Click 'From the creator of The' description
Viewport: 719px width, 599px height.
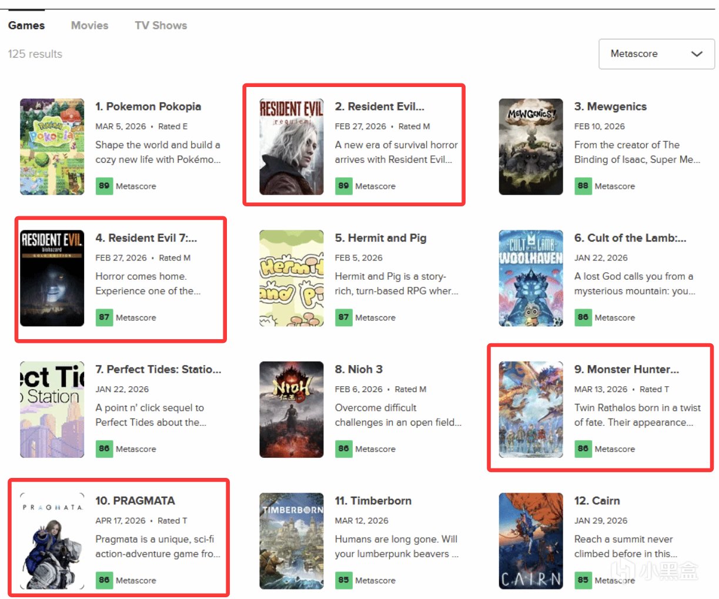tap(627, 145)
